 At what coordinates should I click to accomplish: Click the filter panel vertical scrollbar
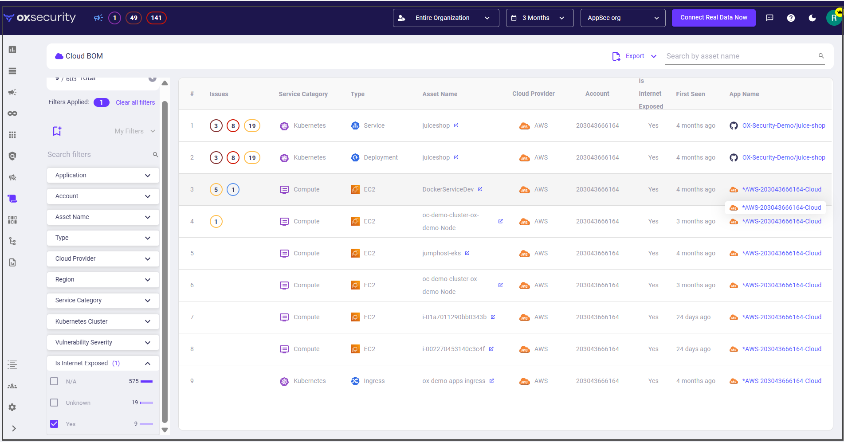(x=165, y=262)
